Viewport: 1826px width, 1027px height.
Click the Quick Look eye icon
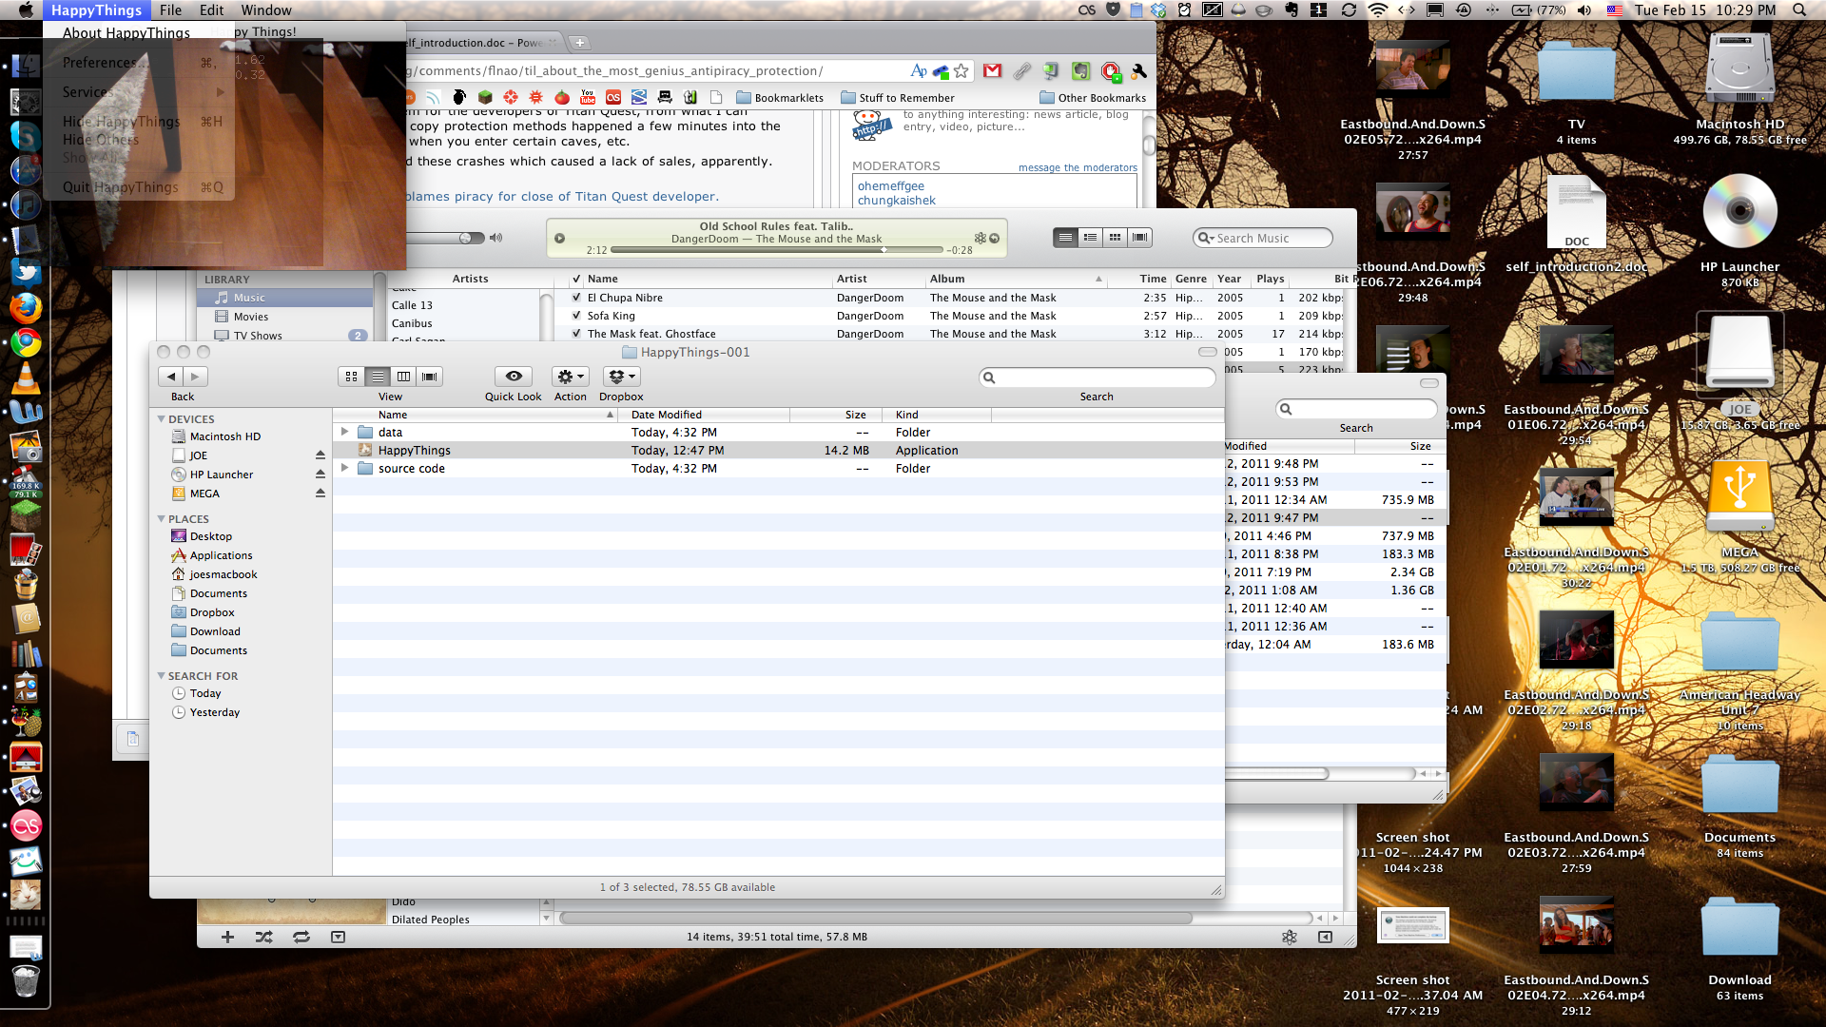(x=514, y=377)
